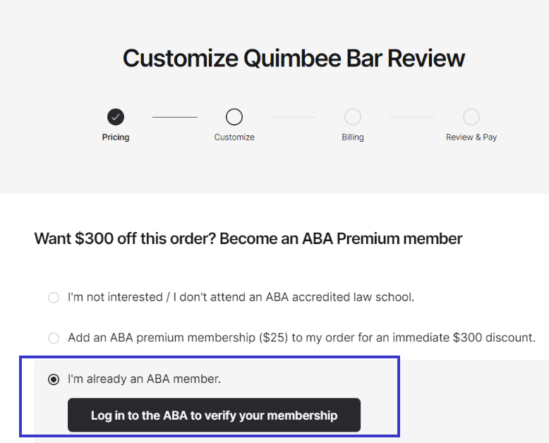549x443 pixels.
Task: Click the completed Pricing checkmark circle
Action: [x=116, y=117]
